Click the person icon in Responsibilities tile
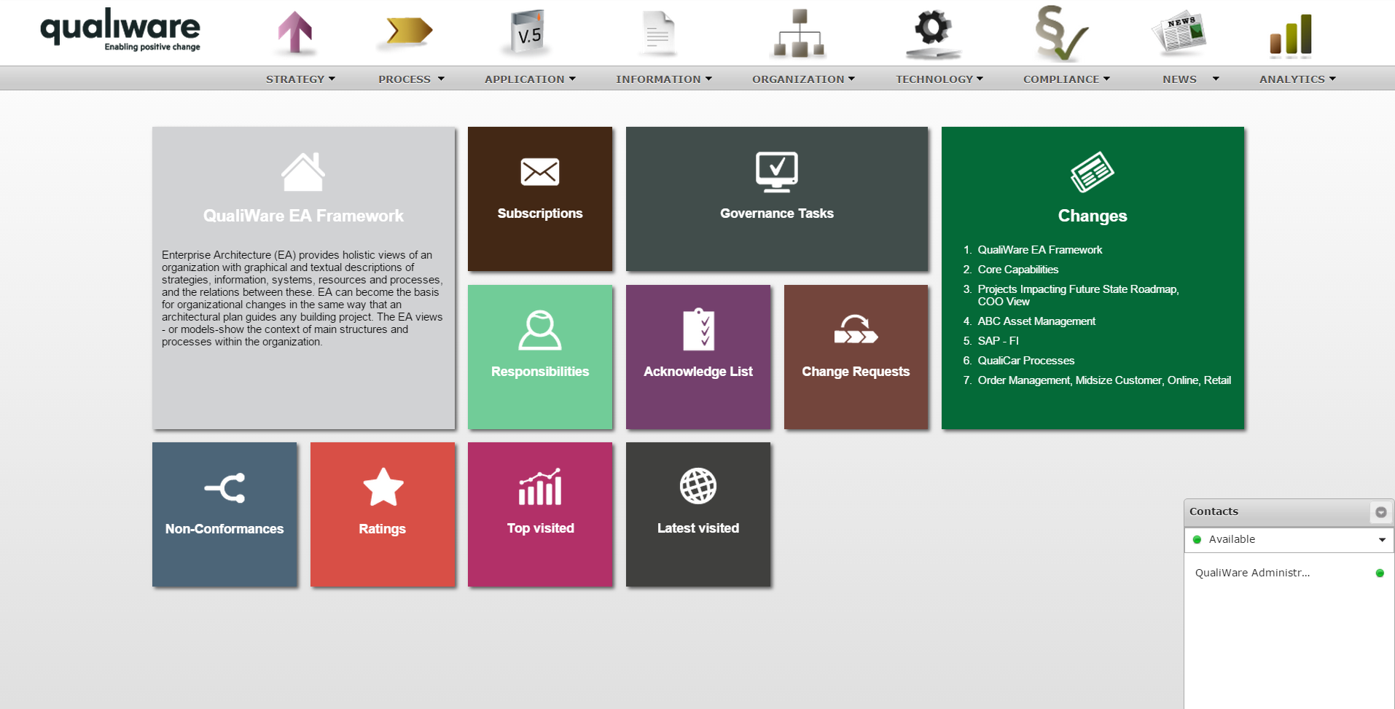 coord(540,330)
